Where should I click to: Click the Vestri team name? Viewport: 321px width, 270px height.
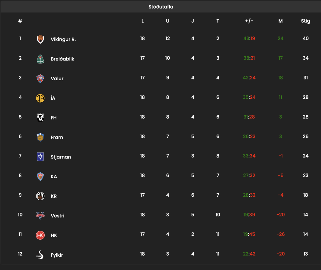(x=58, y=216)
